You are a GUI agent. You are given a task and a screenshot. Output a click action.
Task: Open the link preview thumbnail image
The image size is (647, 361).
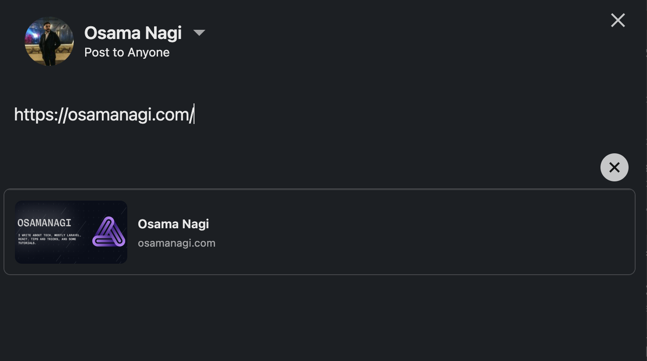click(71, 232)
